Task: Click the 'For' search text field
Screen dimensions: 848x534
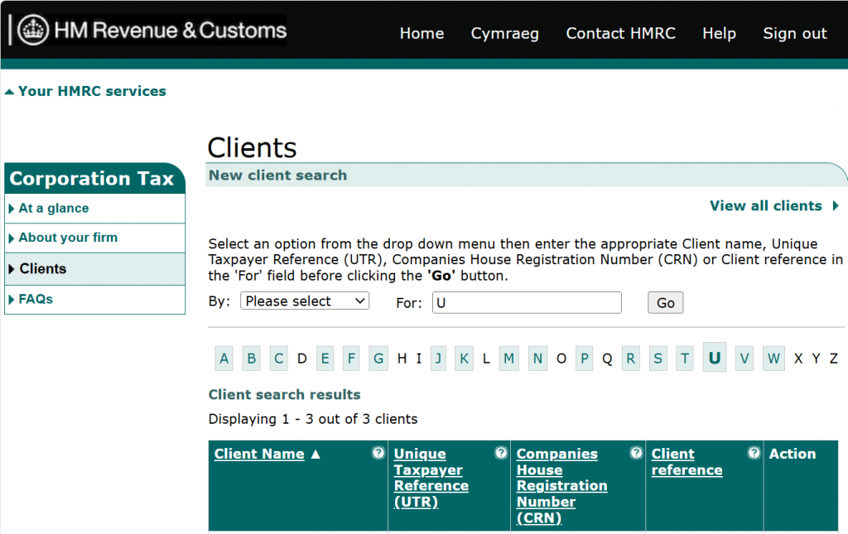Action: click(x=527, y=303)
